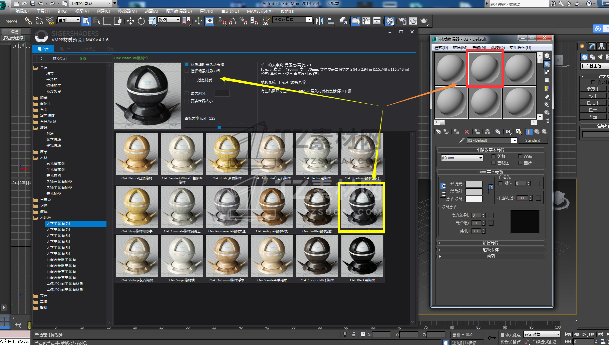The width and height of the screenshot is (609, 345).
Task: Open the 全部 selection filter dropdown
Action: 69,20
